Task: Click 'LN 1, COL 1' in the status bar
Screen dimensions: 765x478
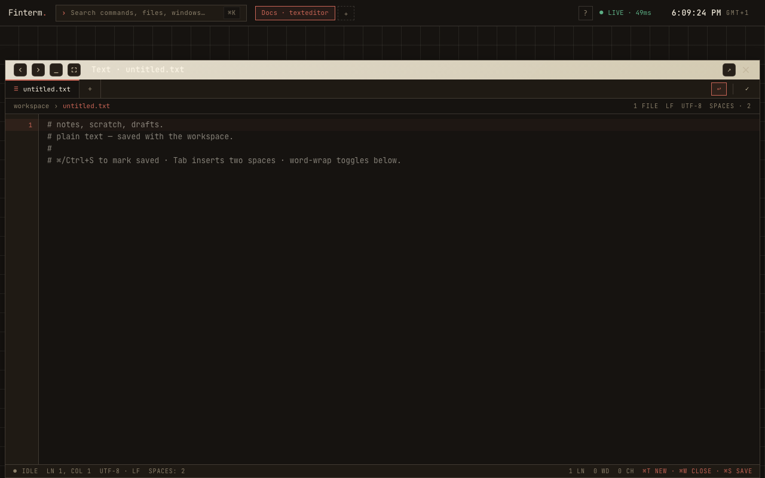Action: [x=69, y=471]
